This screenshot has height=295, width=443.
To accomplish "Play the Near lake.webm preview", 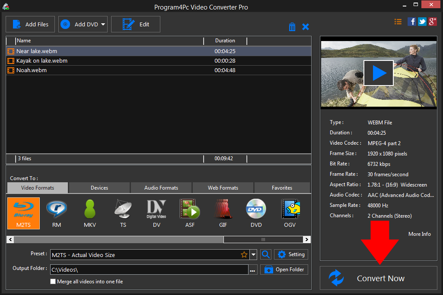I will [x=379, y=73].
